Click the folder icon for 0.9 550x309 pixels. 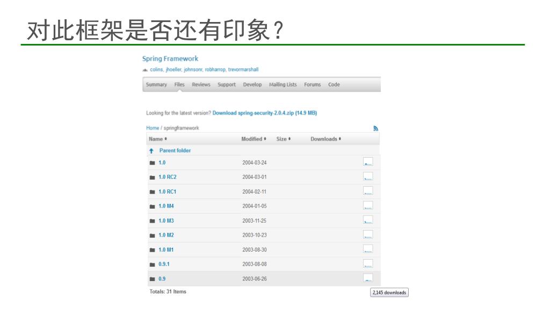(x=152, y=279)
